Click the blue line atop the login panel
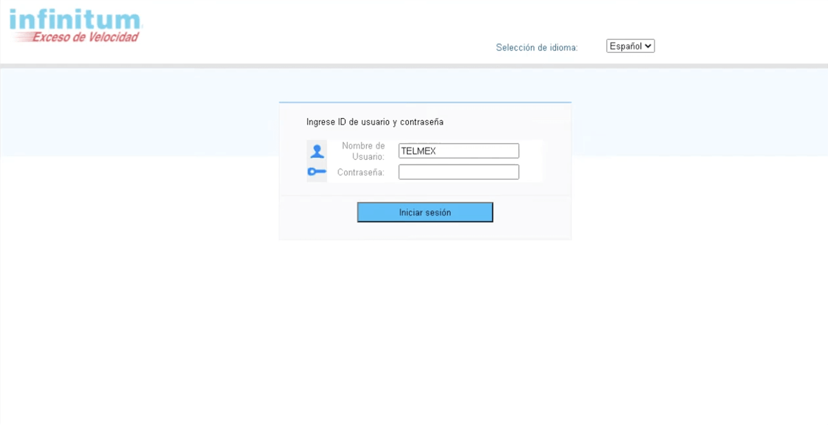This screenshot has width=828, height=425. click(x=425, y=102)
